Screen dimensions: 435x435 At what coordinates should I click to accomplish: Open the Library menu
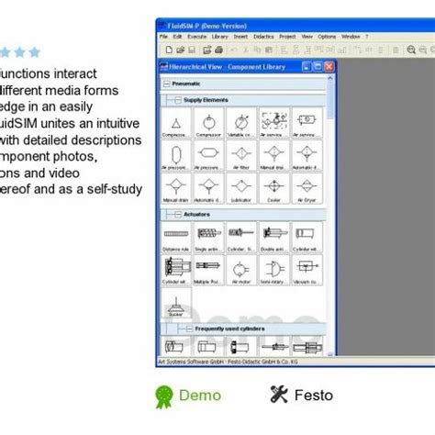(220, 37)
